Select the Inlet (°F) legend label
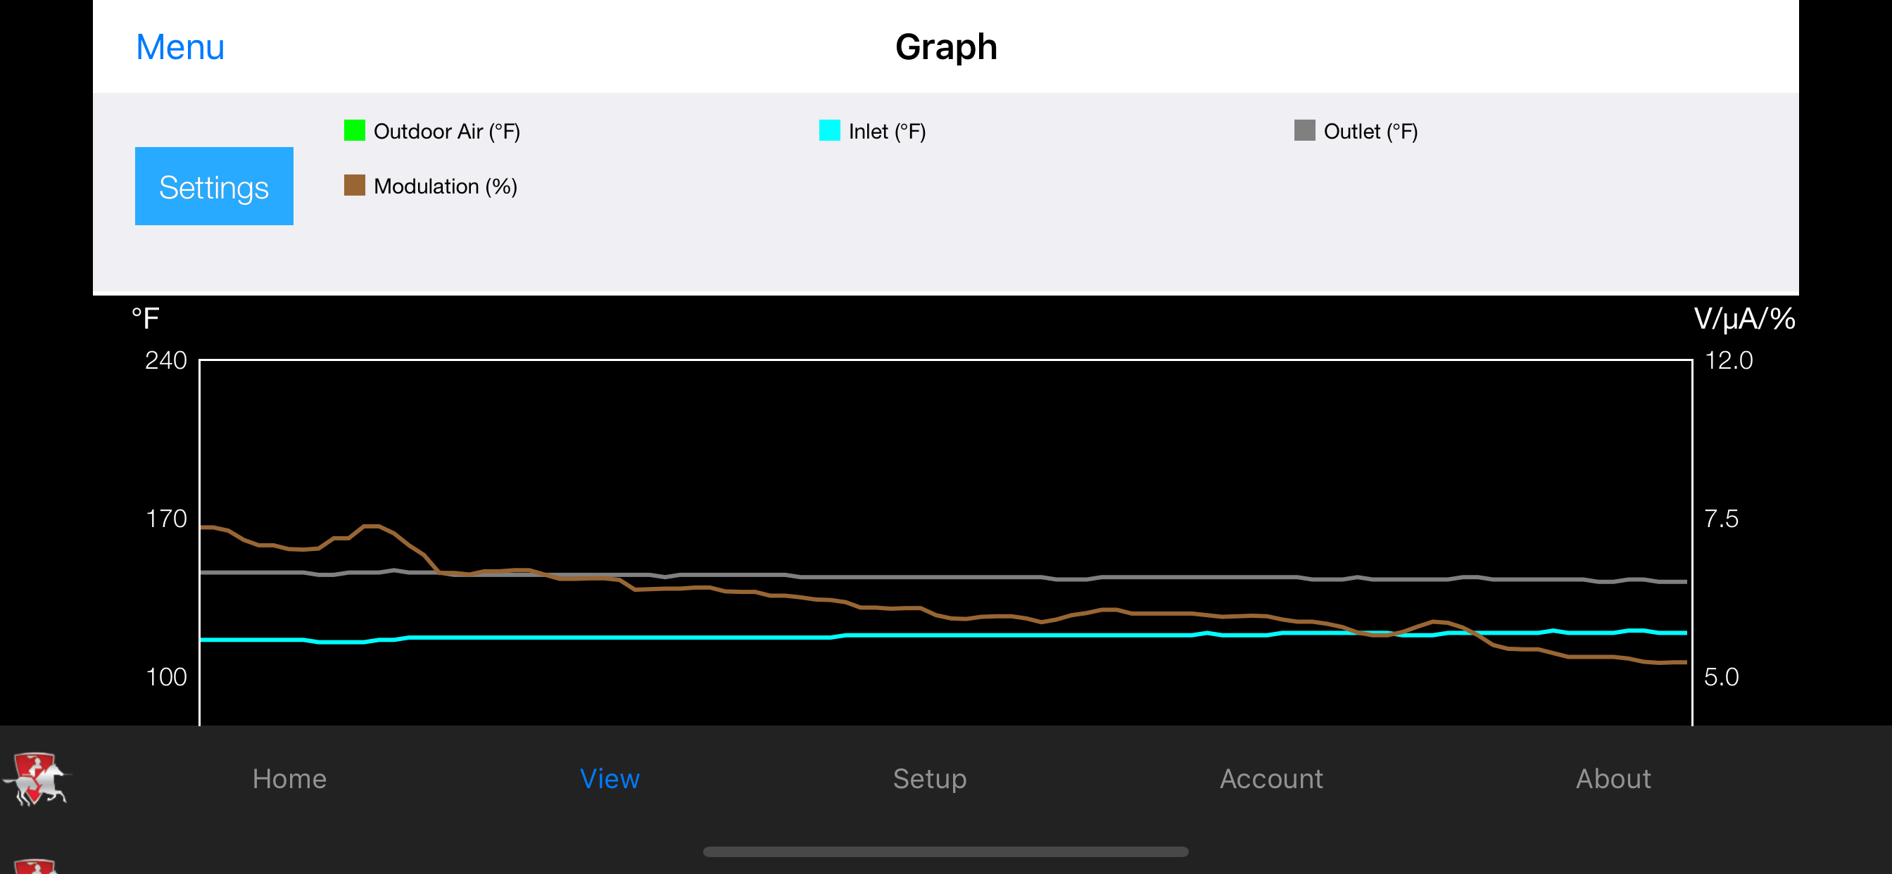Image resolution: width=1892 pixels, height=874 pixels. (888, 132)
